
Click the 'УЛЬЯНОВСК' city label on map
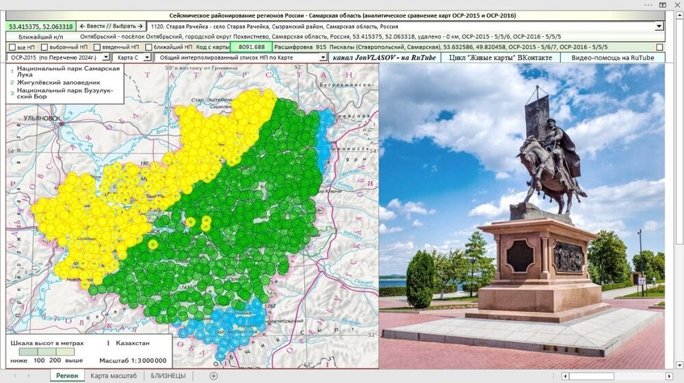coord(42,118)
